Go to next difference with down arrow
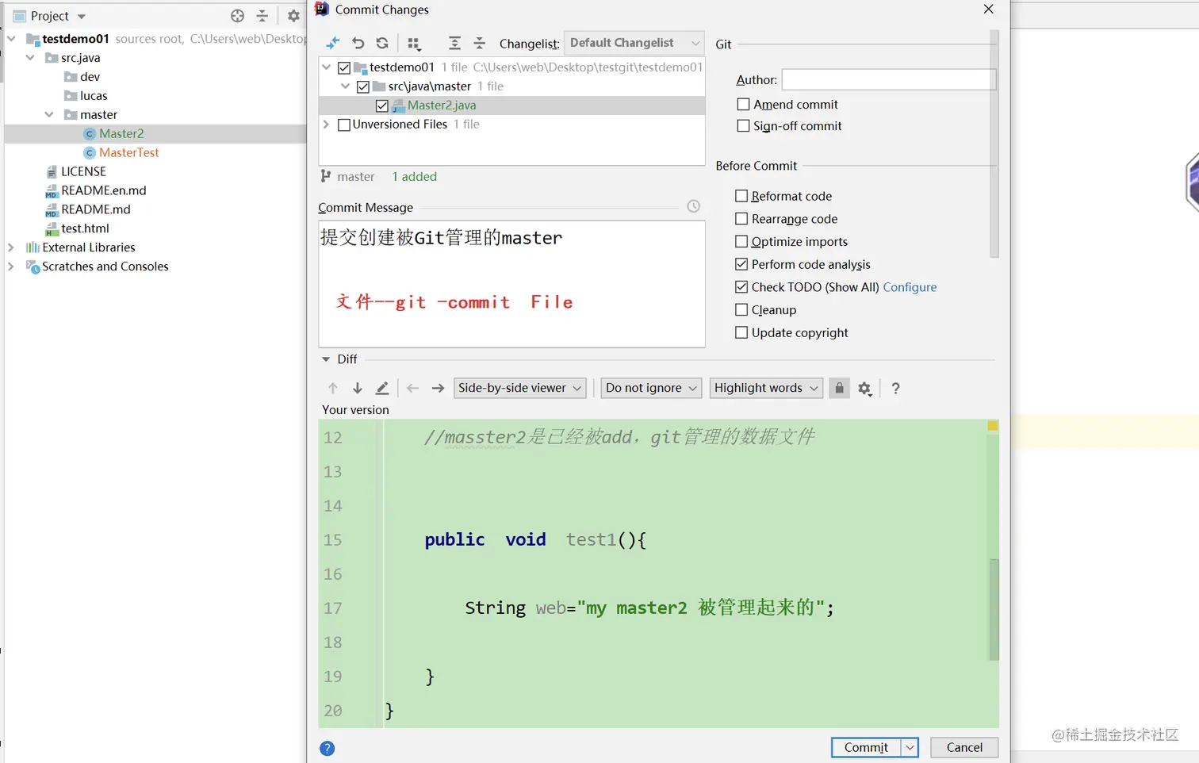1199x763 pixels. [x=358, y=388]
